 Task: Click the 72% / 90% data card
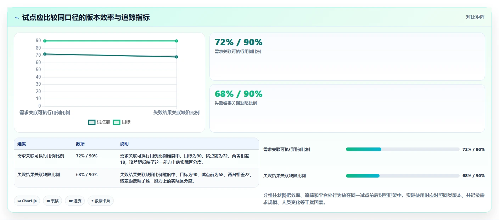click(x=347, y=57)
